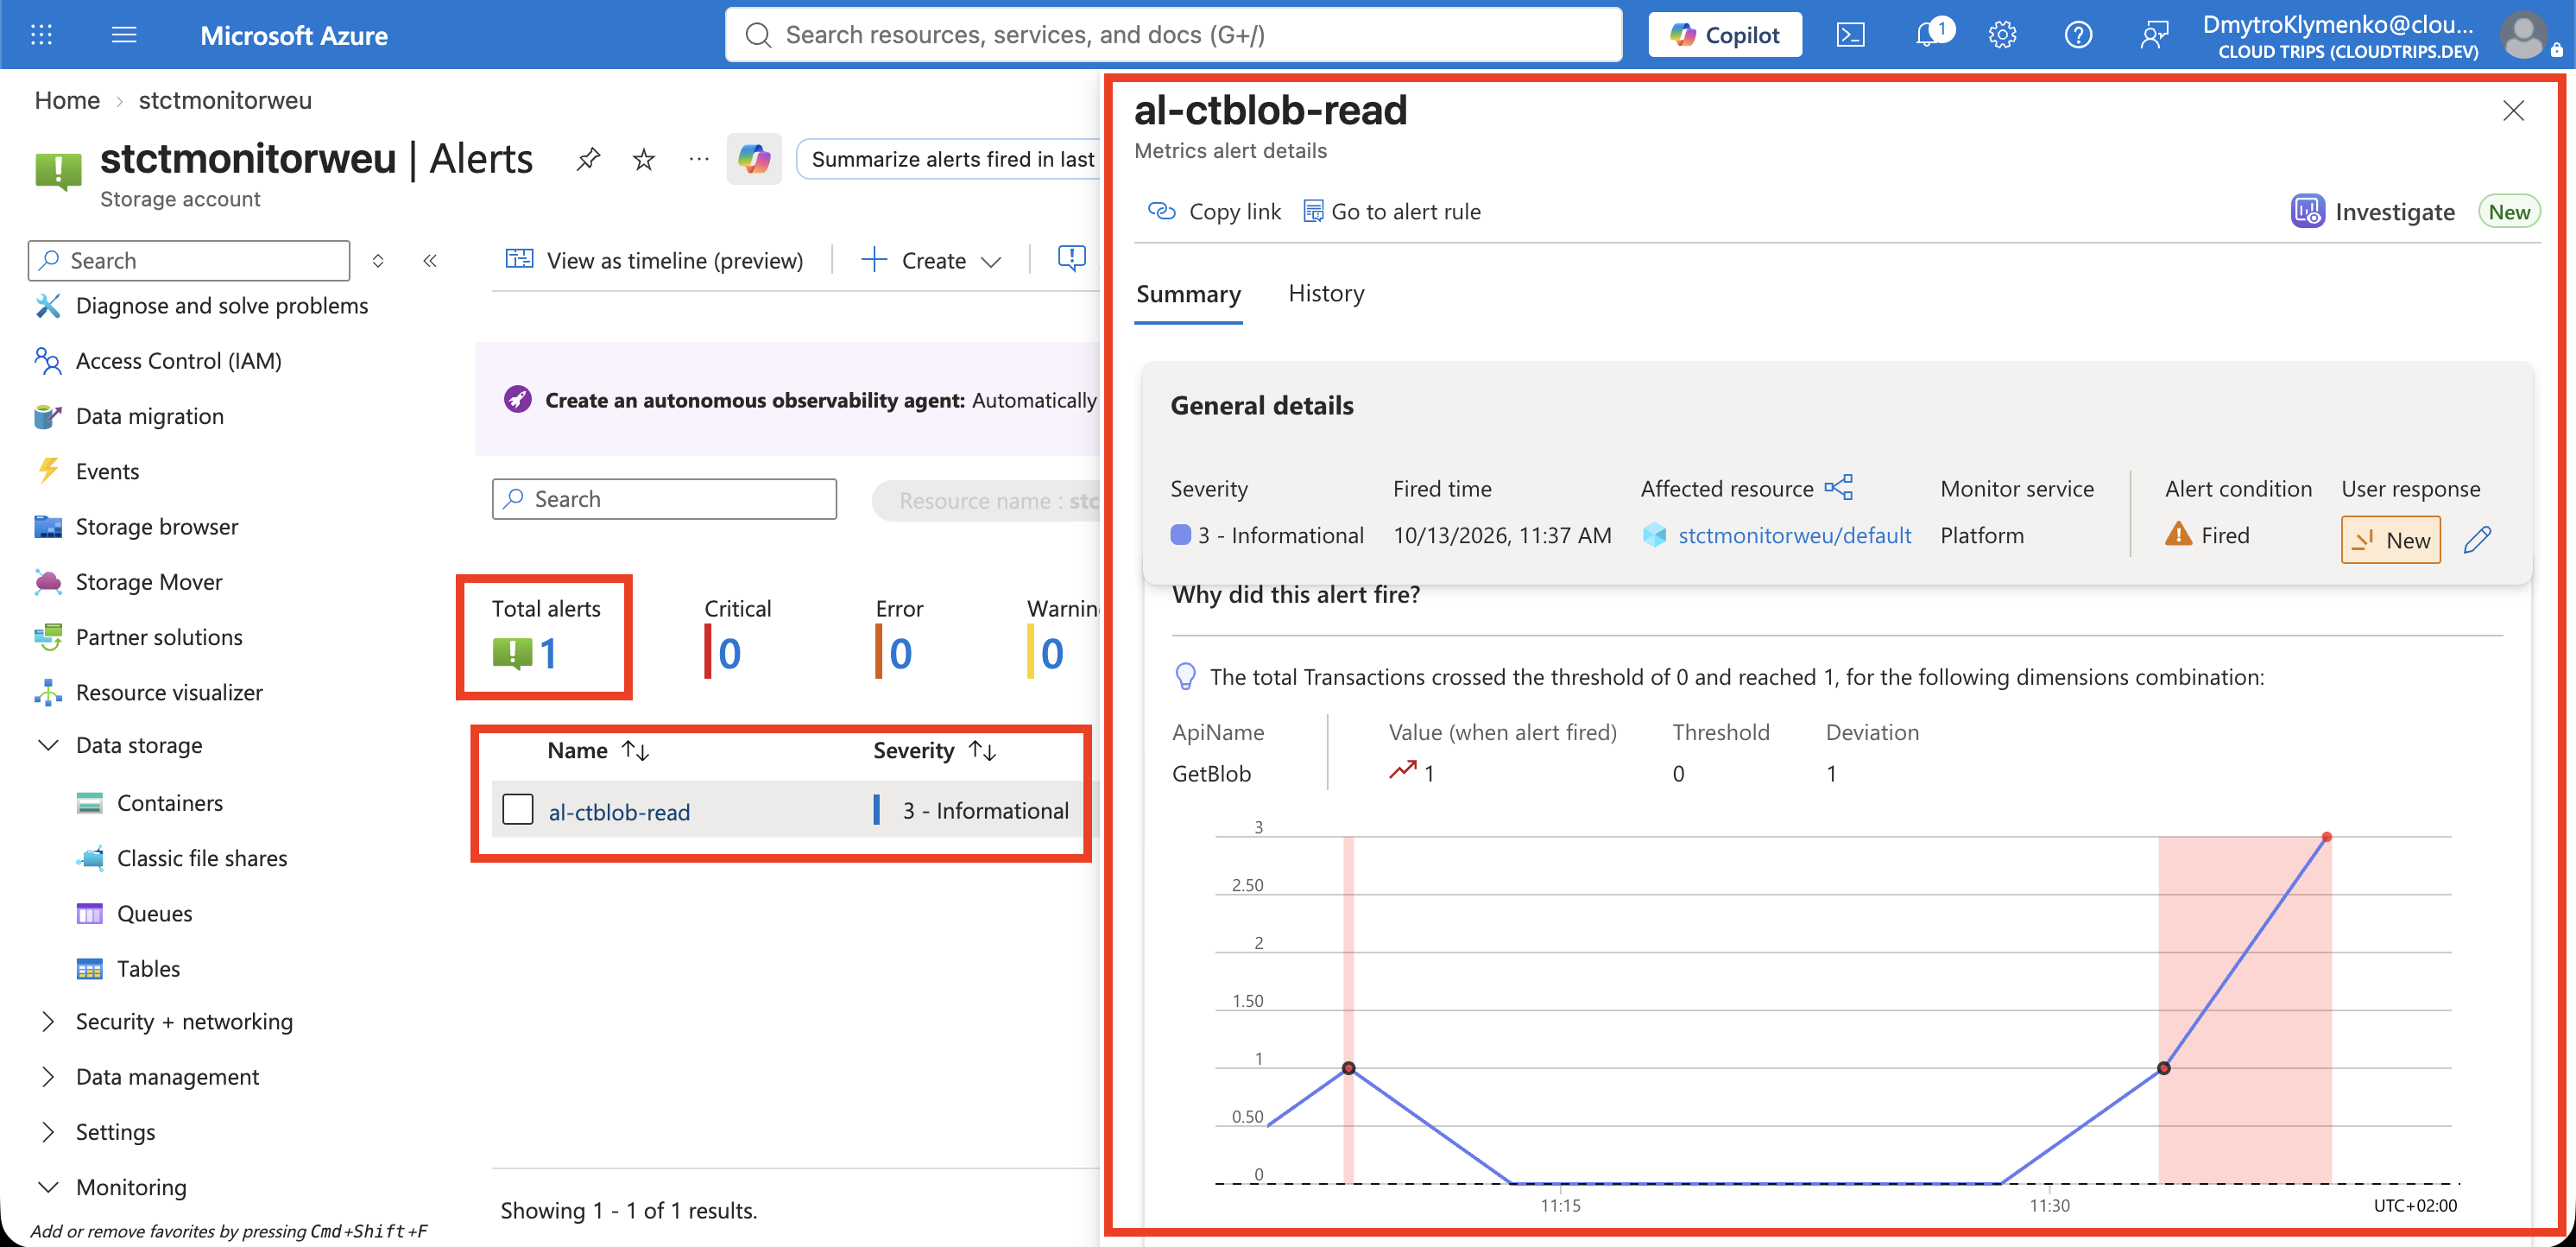Open the help question mark icon
The image size is (2576, 1247).
[x=2078, y=35]
